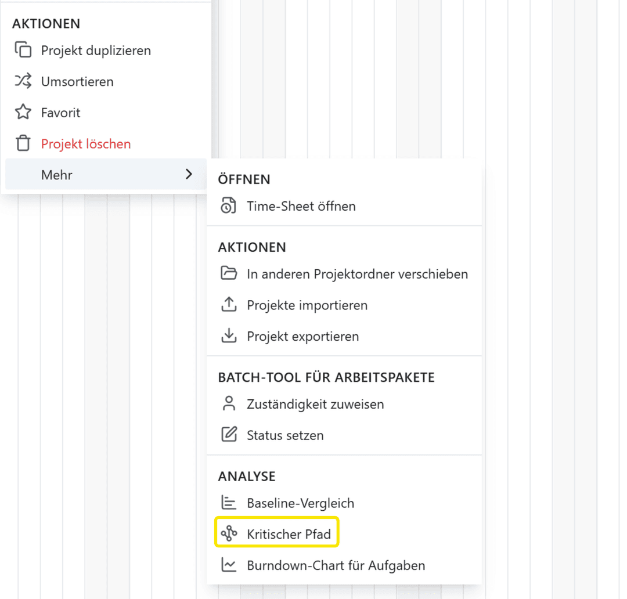Click the shuffle icon beside Umsortieren
The image size is (627, 599).
tap(23, 81)
